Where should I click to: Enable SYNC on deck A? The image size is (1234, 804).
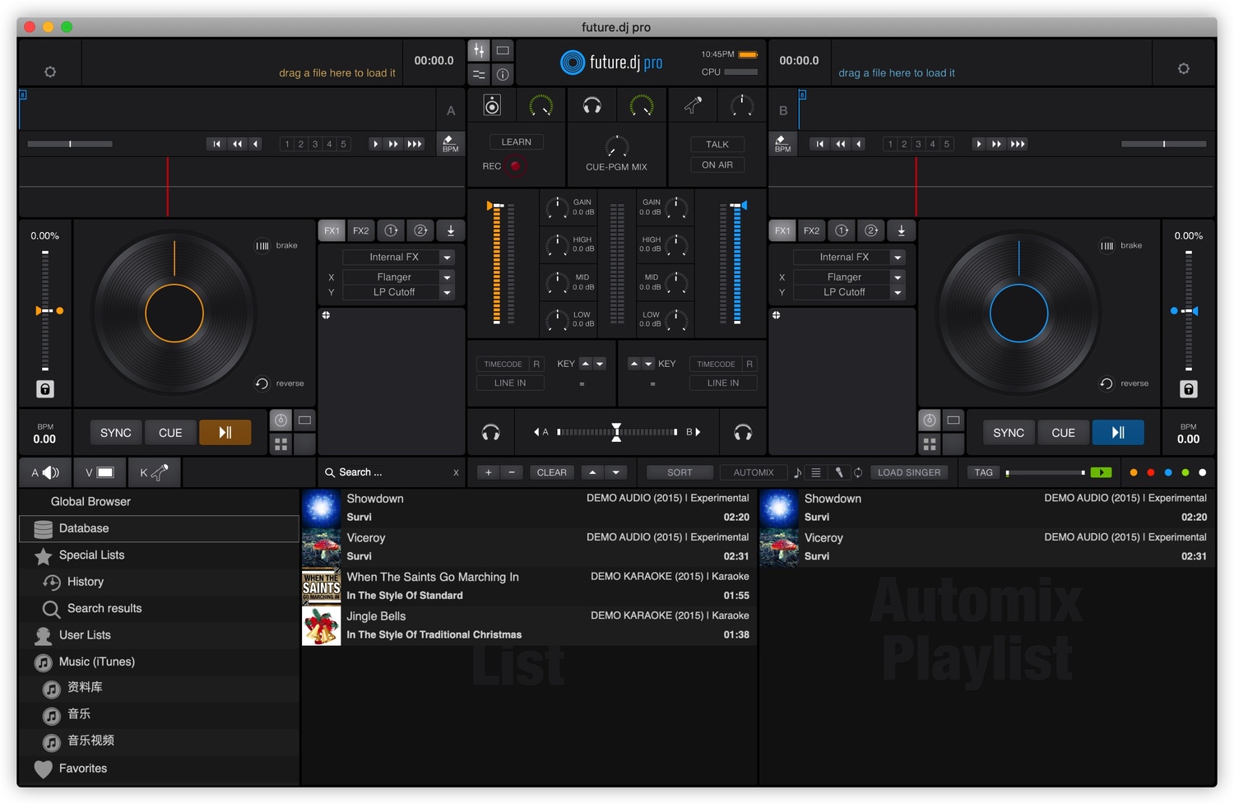116,433
